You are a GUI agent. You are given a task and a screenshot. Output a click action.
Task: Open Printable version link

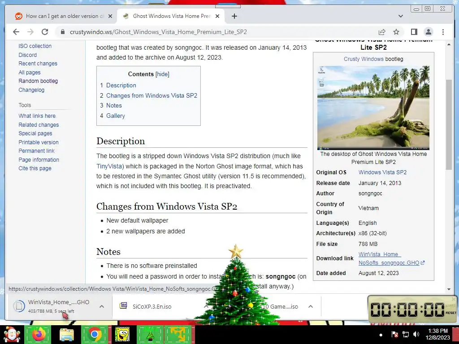tap(39, 142)
